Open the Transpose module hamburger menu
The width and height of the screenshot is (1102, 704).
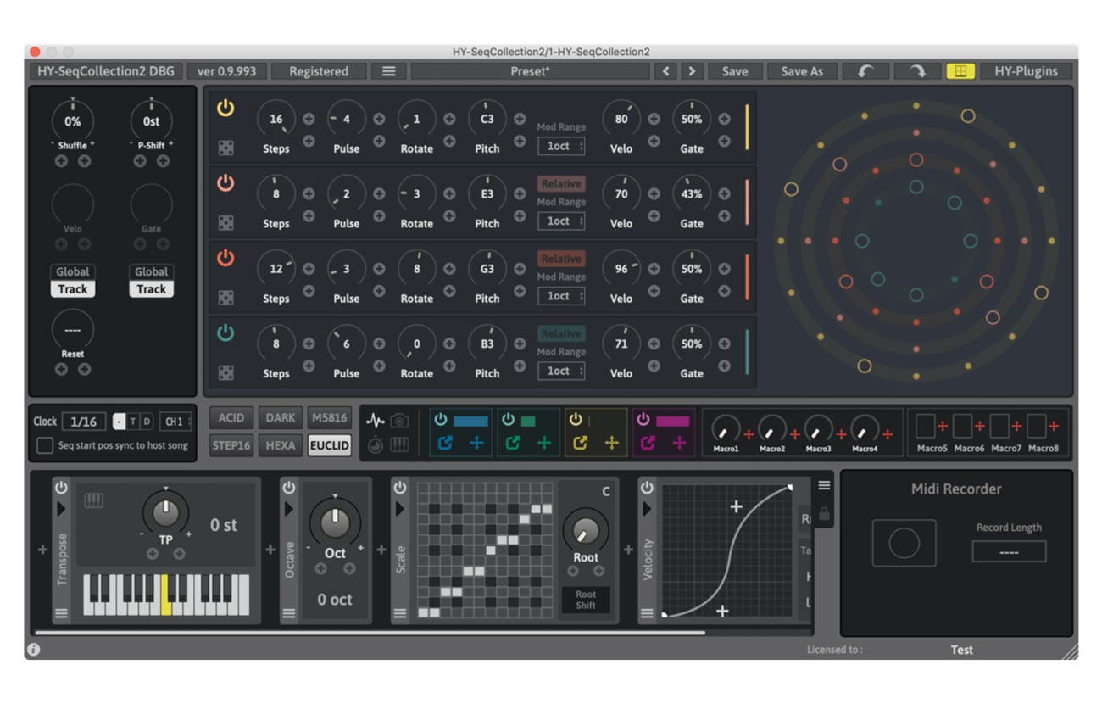pyautogui.click(x=61, y=613)
